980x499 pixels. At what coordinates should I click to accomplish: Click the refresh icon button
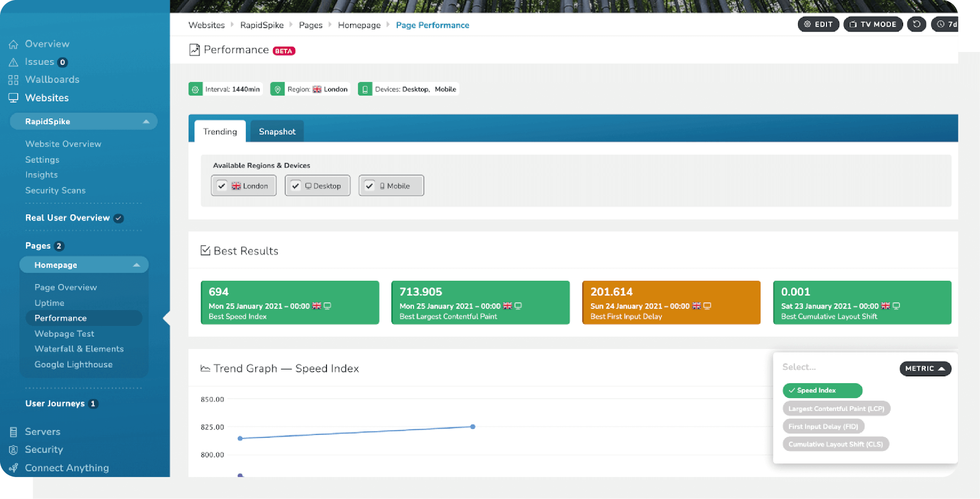pyautogui.click(x=916, y=24)
